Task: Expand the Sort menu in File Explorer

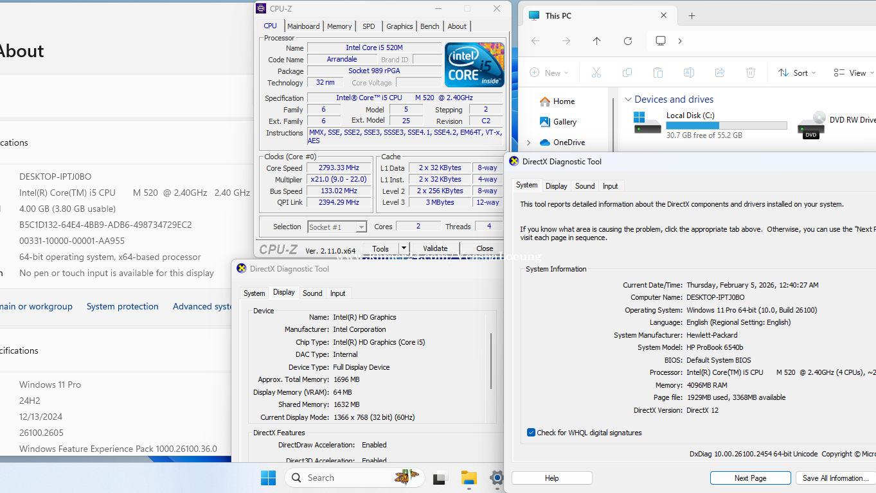Action: tap(797, 73)
